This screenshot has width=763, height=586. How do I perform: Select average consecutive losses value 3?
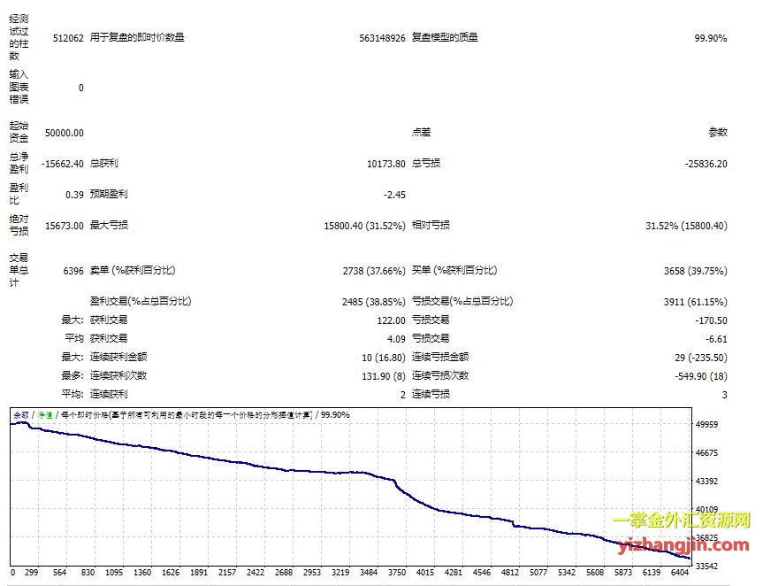point(725,395)
